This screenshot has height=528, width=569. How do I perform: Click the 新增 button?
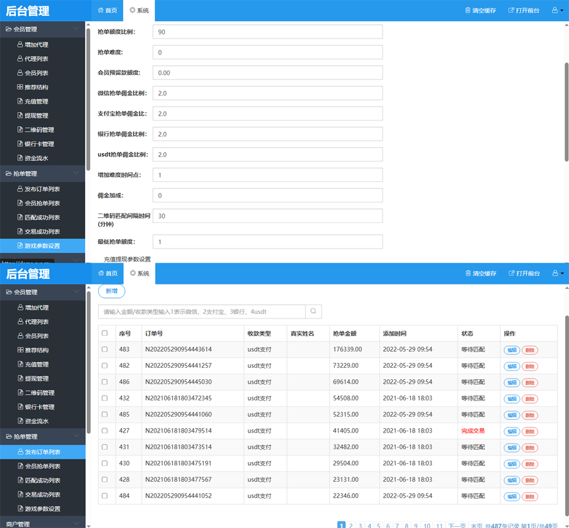(111, 291)
